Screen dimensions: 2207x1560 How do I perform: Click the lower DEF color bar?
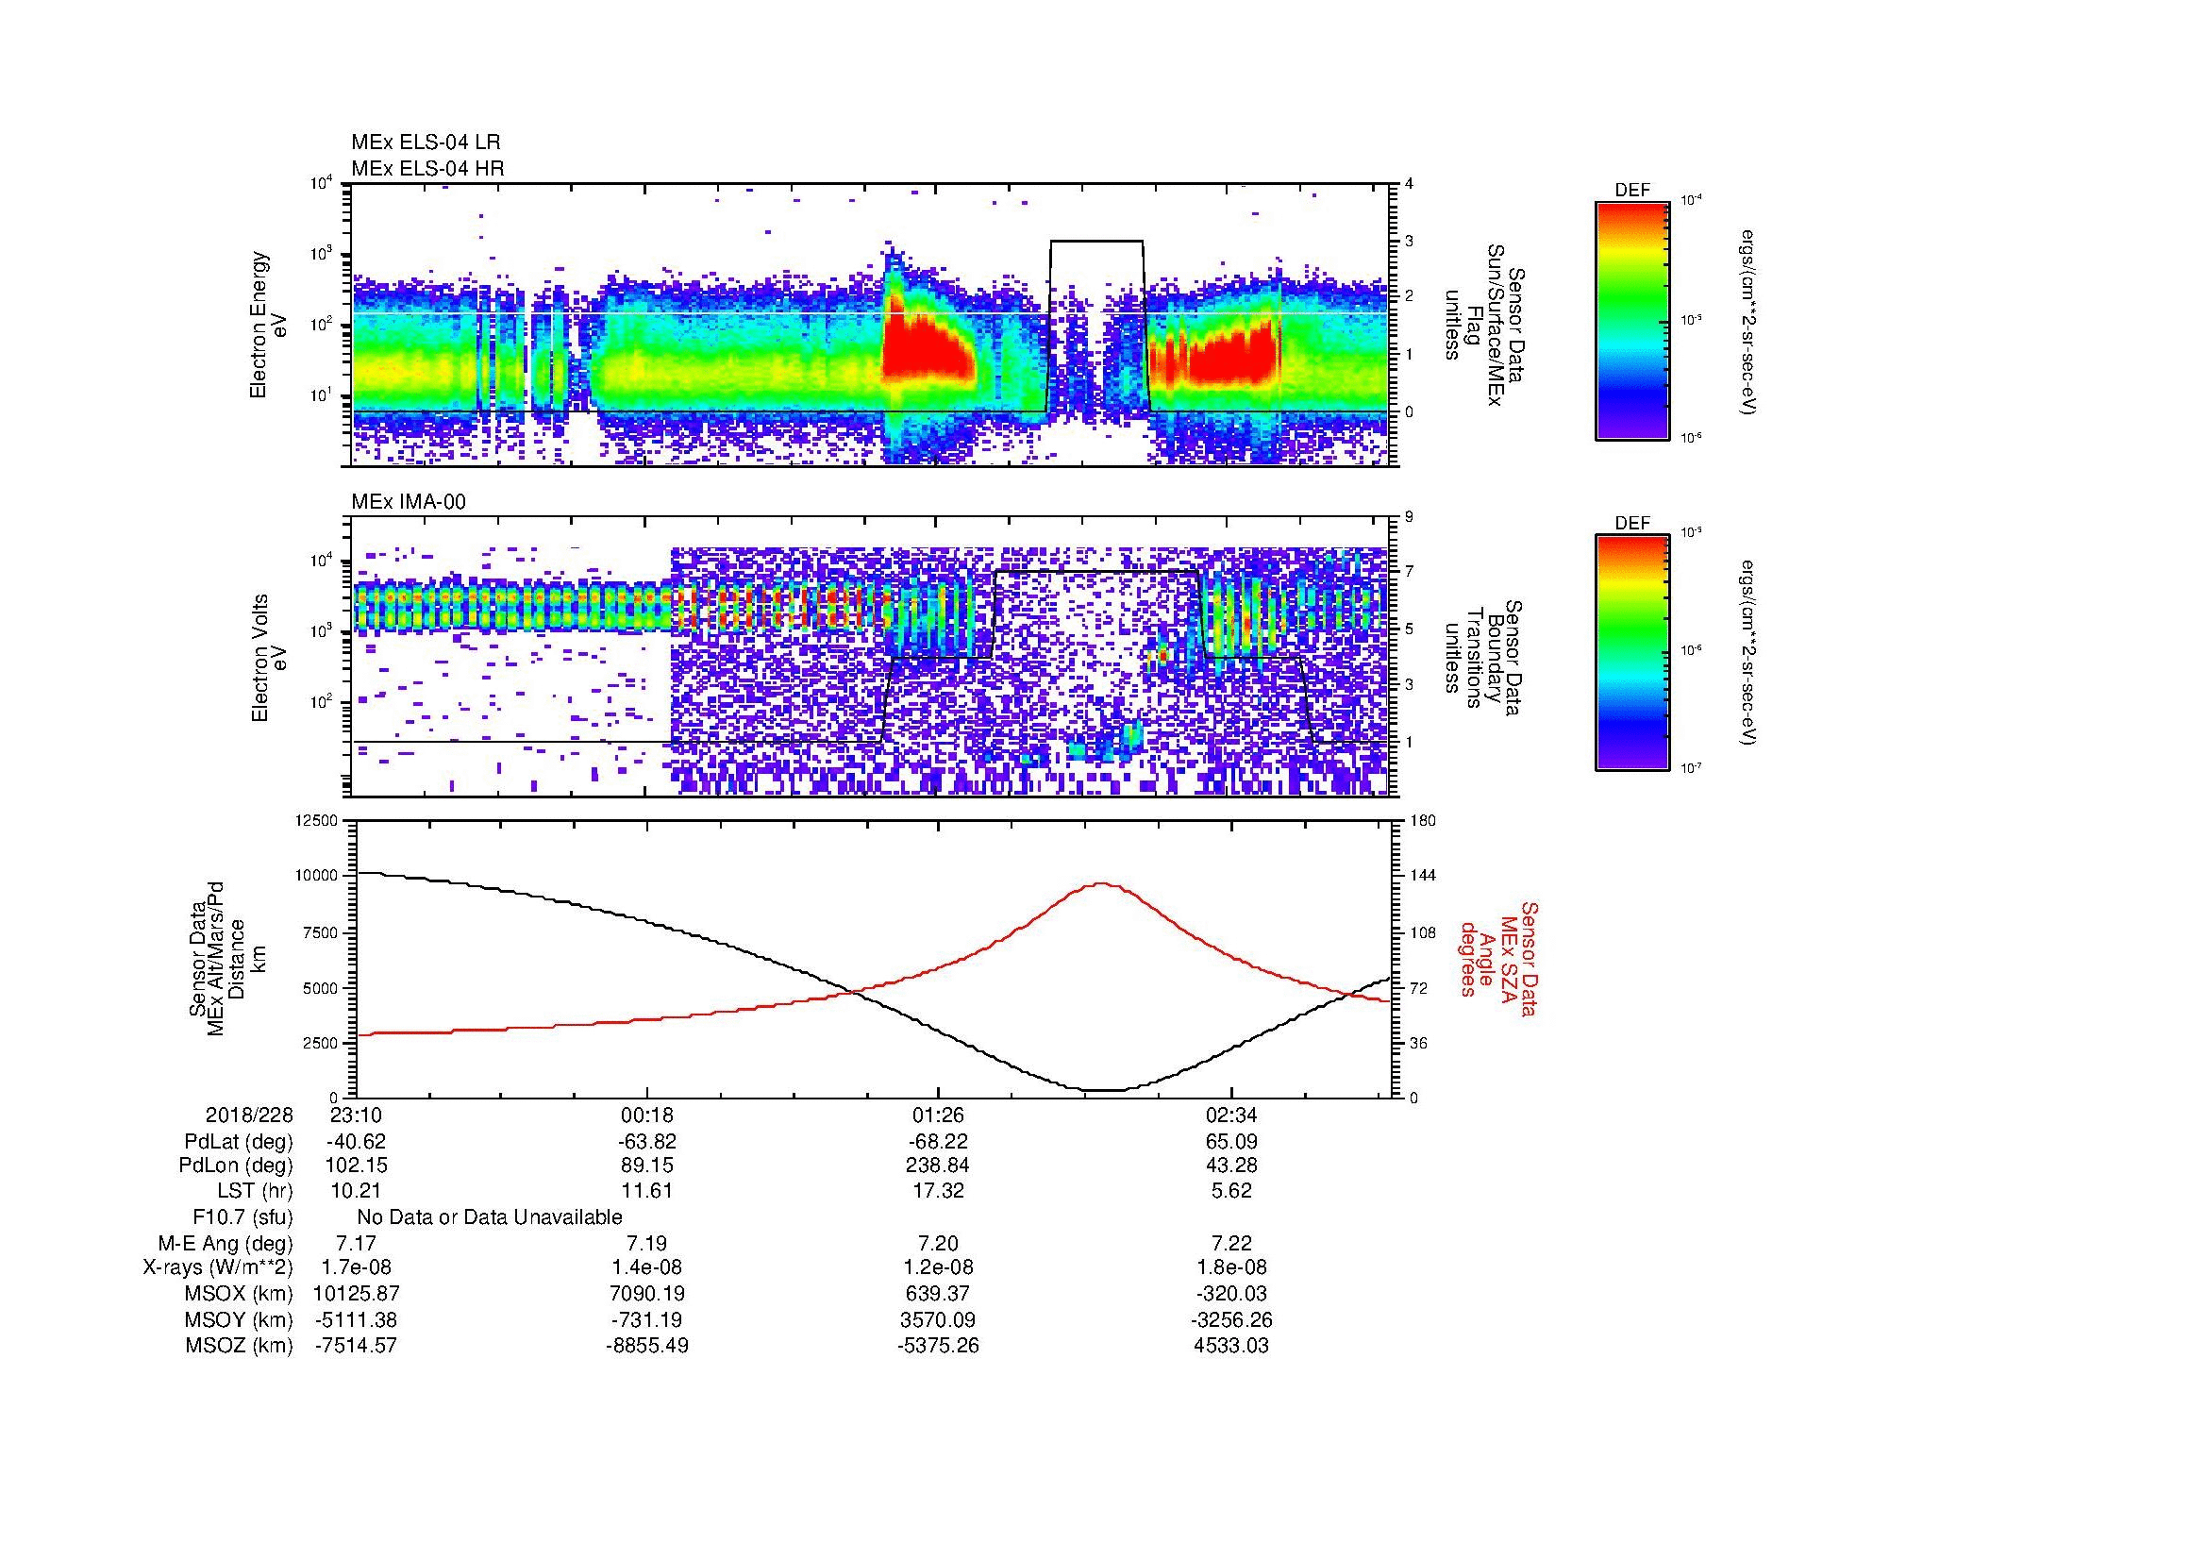pyautogui.click(x=1632, y=653)
